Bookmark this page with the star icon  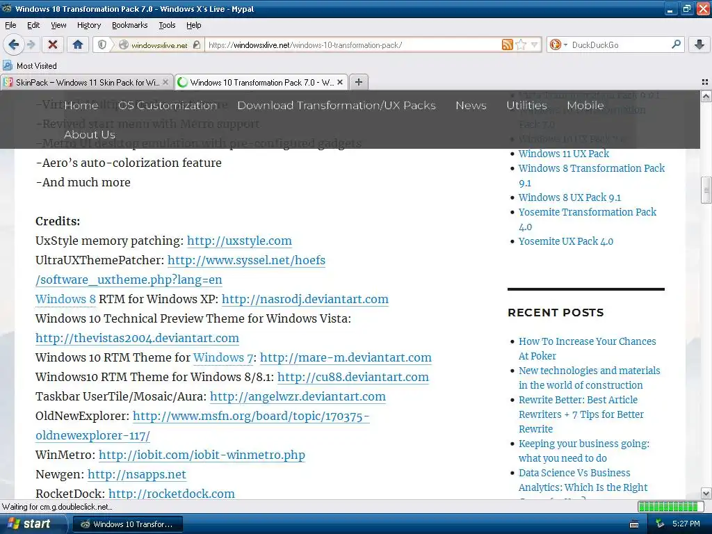pyautogui.click(x=521, y=44)
